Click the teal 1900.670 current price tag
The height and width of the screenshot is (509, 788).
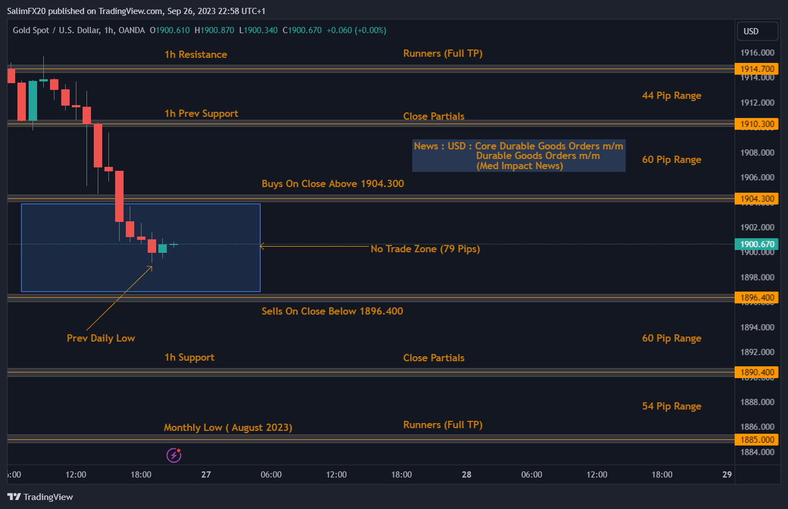coord(757,244)
